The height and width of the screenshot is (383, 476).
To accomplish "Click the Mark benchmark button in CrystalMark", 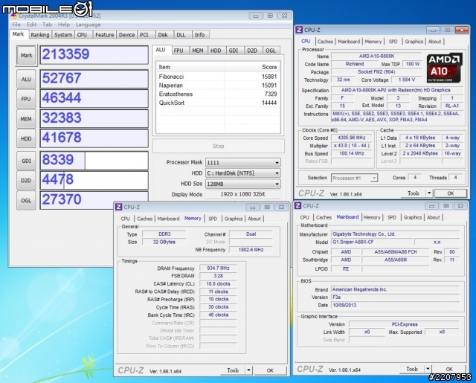I will pos(26,55).
